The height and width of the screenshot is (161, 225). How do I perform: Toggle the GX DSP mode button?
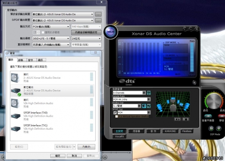(211, 128)
